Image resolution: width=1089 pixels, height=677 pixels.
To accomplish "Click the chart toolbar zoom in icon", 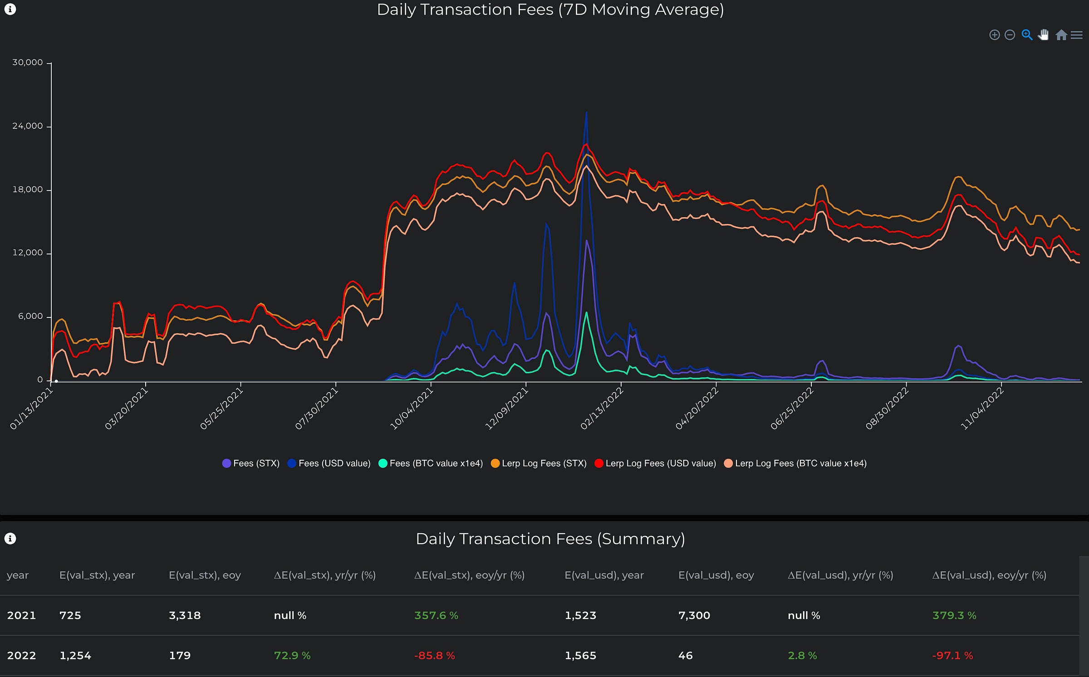I will pos(994,35).
